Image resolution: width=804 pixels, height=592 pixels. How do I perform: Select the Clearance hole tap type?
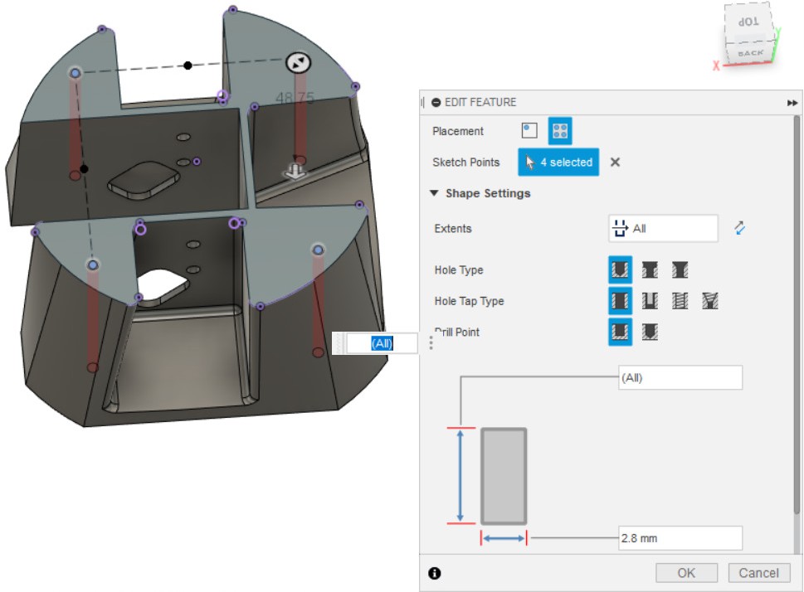click(x=650, y=301)
